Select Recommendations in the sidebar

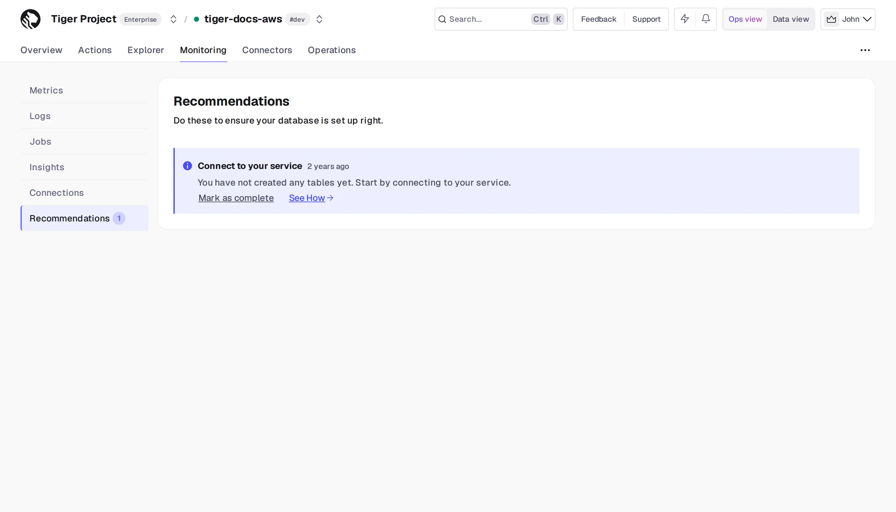[85, 218]
